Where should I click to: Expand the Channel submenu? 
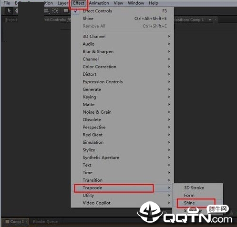click(x=123, y=59)
